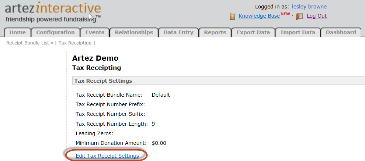Click the Knowledge Base book icon
365x161 pixels.
232,16
